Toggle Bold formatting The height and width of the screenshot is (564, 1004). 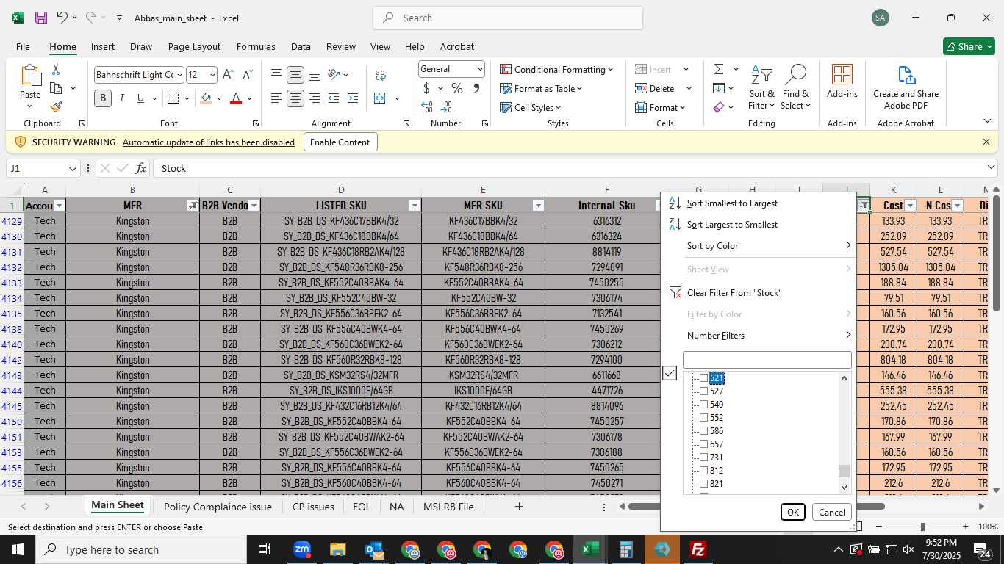point(103,98)
